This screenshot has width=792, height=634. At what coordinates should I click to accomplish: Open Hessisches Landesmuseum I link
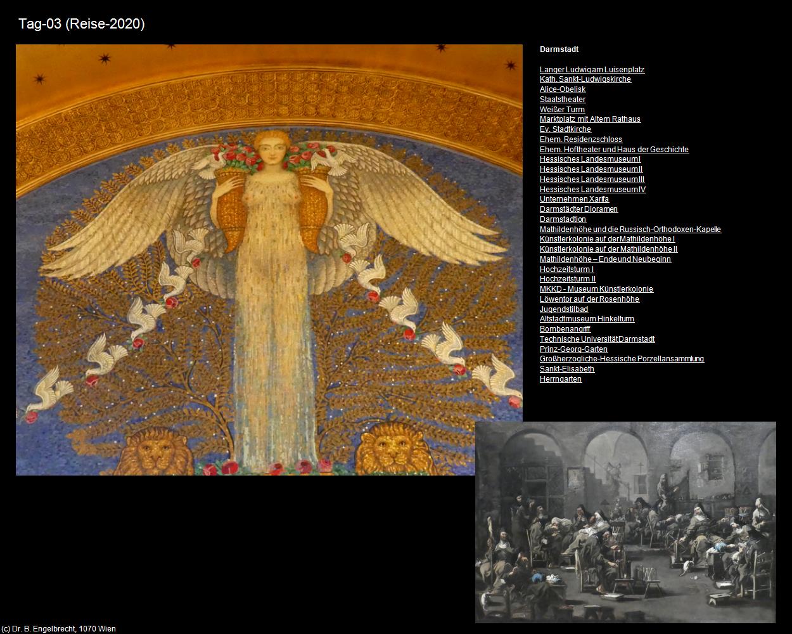coord(591,159)
